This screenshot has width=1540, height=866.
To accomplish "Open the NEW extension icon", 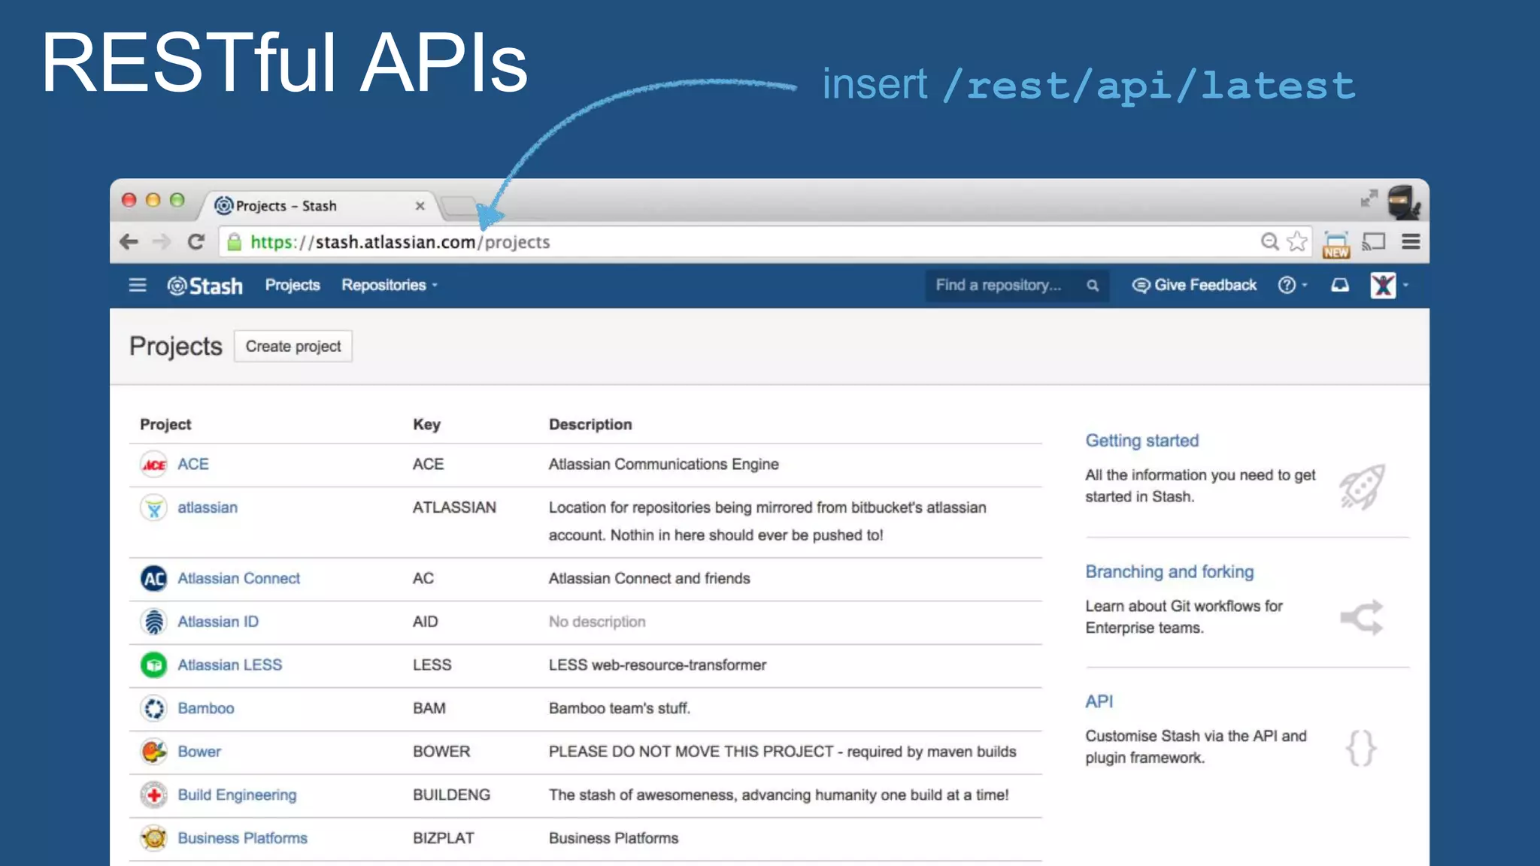I will click(x=1336, y=244).
